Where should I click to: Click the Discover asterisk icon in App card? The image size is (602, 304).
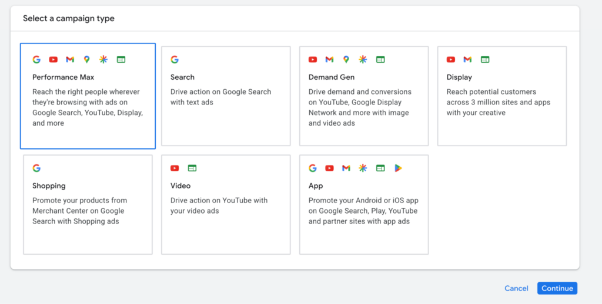tap(363, 168)
